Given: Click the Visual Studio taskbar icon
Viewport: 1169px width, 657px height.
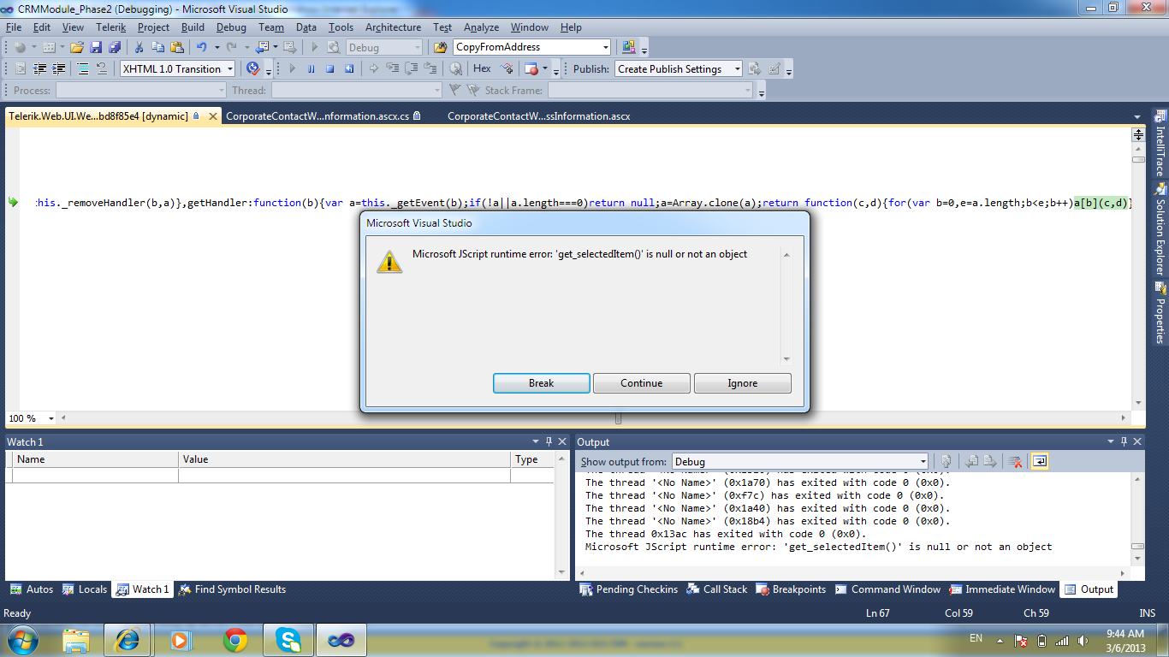Looking at the screenshot, I should (341, 639).
